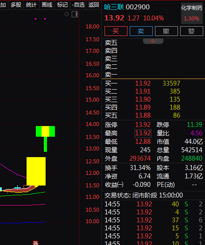Click 内盘 value 248840

pyautogui.click(x=192, y=158)
